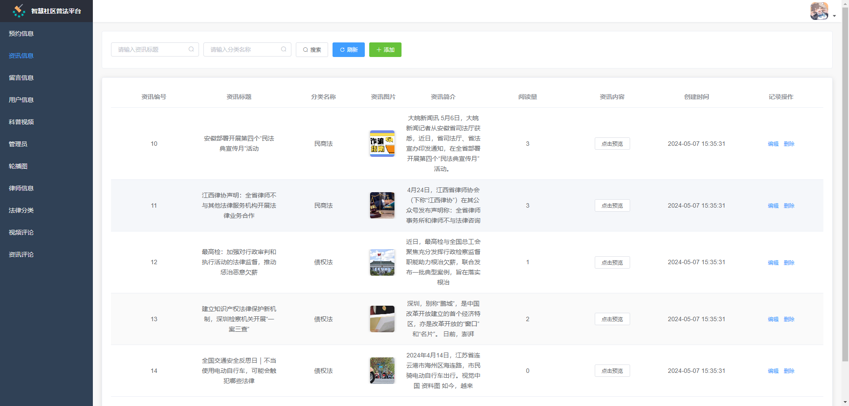The height and width of the screenshot is (406, 849).
Task: Click the user avatar in the top-right corner
Action: click(x=819, y=11)
